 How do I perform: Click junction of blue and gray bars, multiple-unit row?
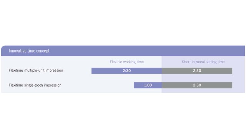[162, 71]
